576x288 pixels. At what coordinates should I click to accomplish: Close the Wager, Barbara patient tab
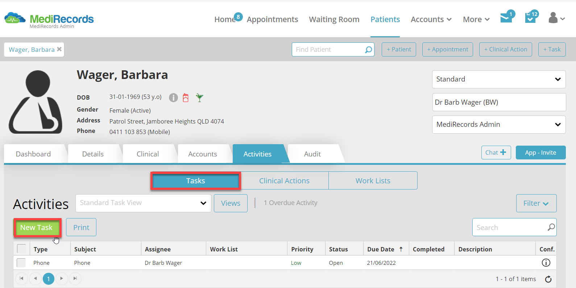59,49
